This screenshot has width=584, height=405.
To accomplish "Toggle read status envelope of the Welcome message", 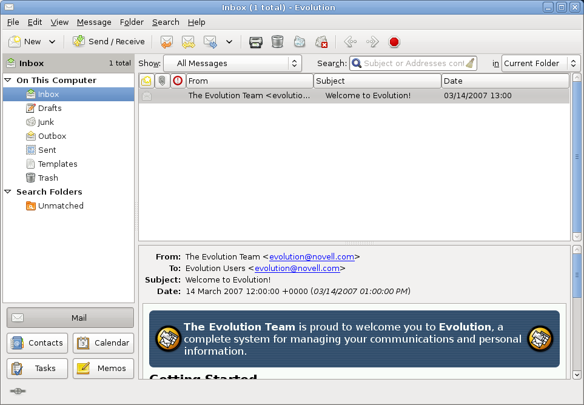I will tap(147, 96).
